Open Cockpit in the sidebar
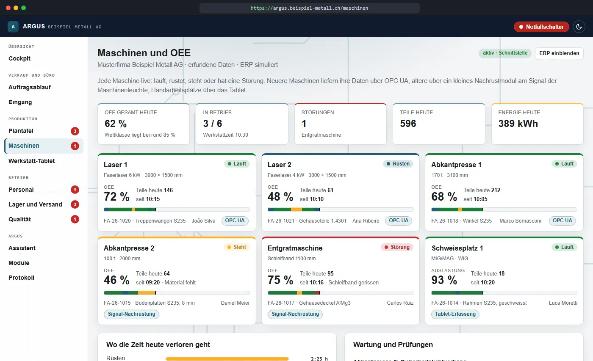 point(44,58)
